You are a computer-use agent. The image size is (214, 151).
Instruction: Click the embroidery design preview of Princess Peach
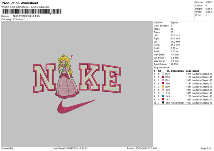67,77
